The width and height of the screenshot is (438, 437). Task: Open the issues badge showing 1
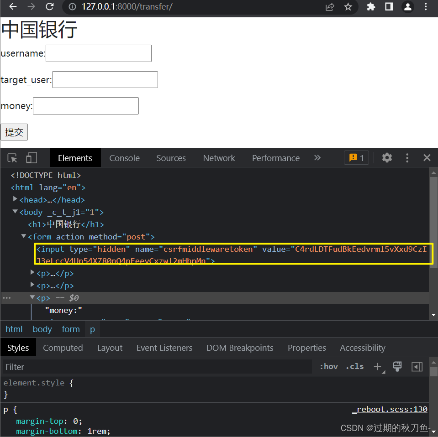click(x=356, y=158)
